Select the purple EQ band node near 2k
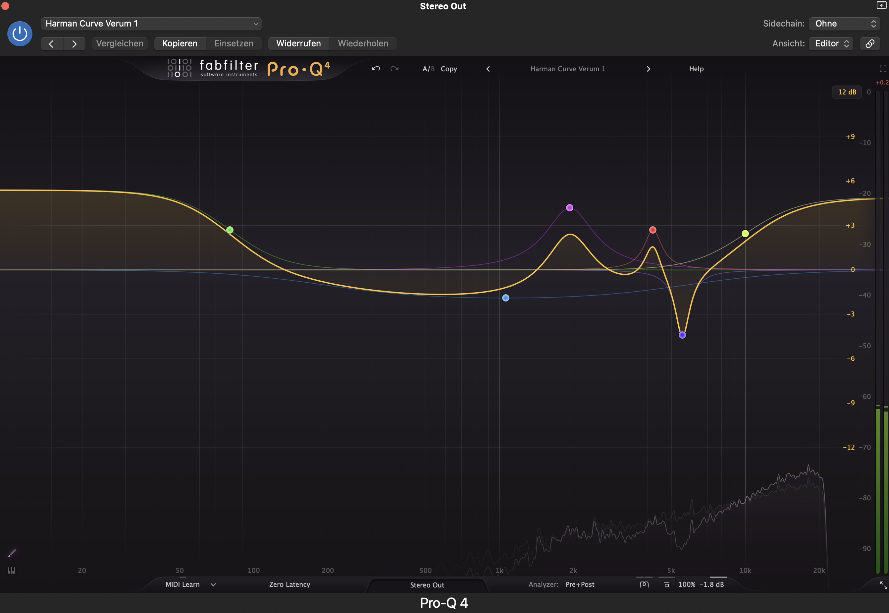Image resolution: width=889 pixels, height=613 pixels. (x=569, y=208)
